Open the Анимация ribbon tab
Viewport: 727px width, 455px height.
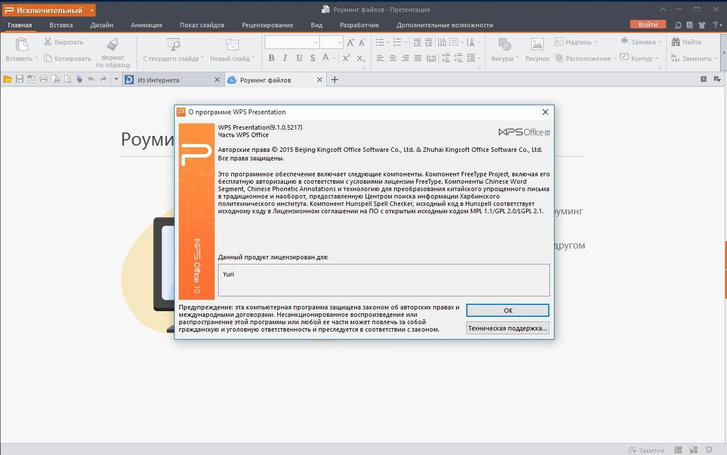click(146, 25)
